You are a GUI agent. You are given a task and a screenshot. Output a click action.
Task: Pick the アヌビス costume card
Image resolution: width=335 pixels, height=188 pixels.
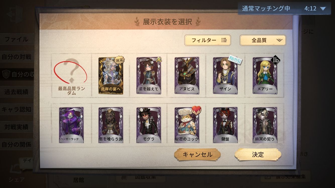187,76
